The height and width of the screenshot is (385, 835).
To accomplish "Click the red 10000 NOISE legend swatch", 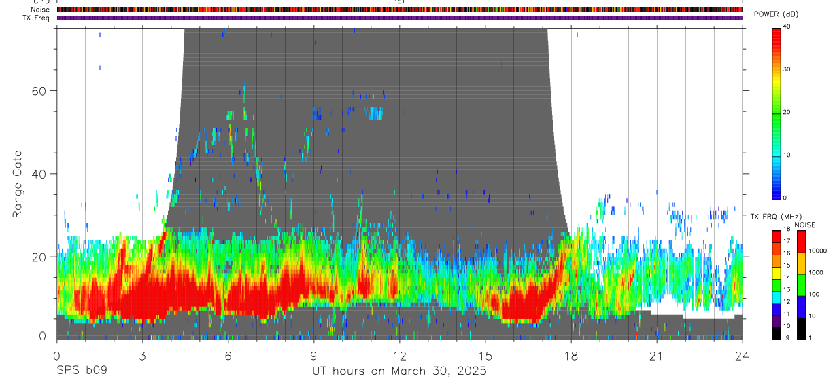I will tap(800, 242).
